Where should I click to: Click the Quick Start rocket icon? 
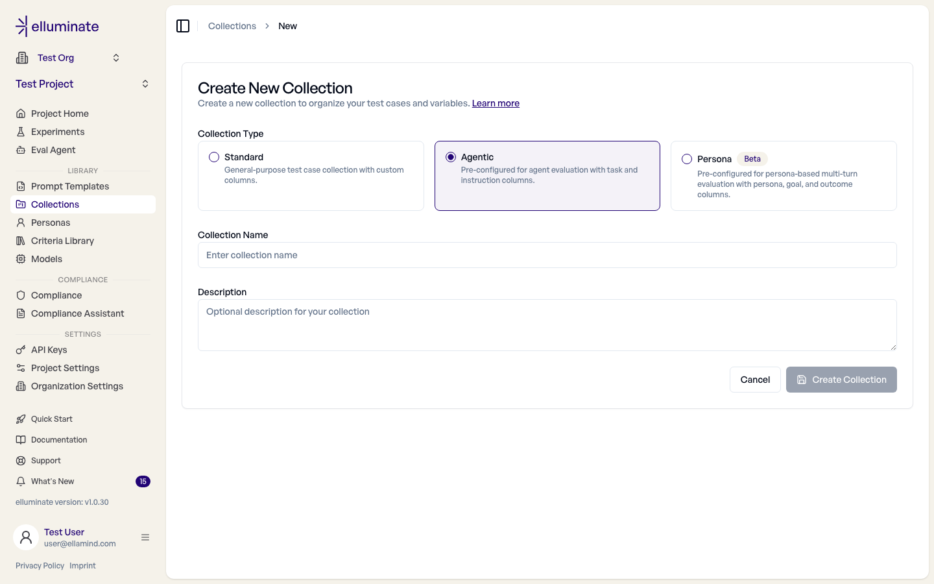[21, 419]
